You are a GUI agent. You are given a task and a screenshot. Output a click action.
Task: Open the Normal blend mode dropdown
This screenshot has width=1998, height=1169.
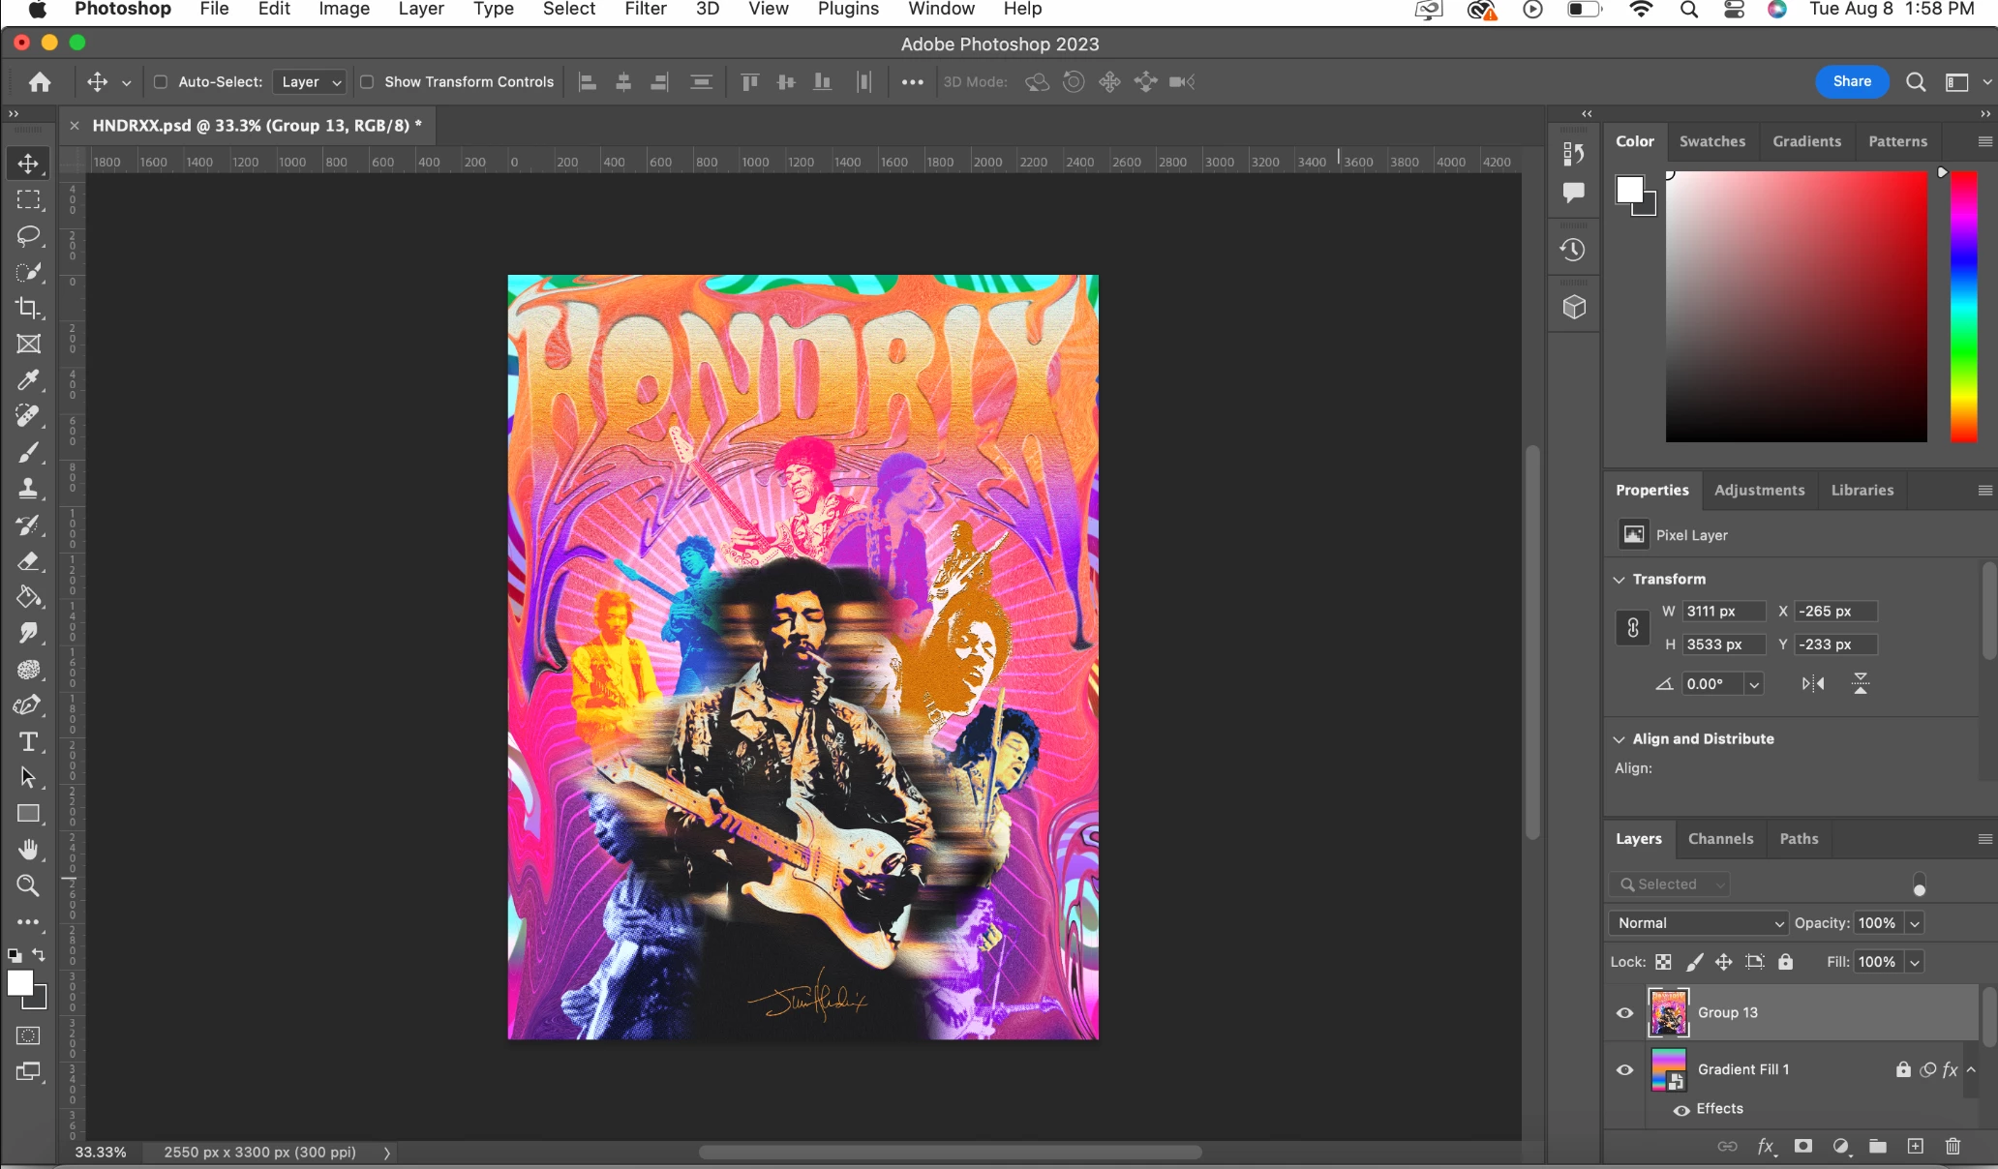1699,923
